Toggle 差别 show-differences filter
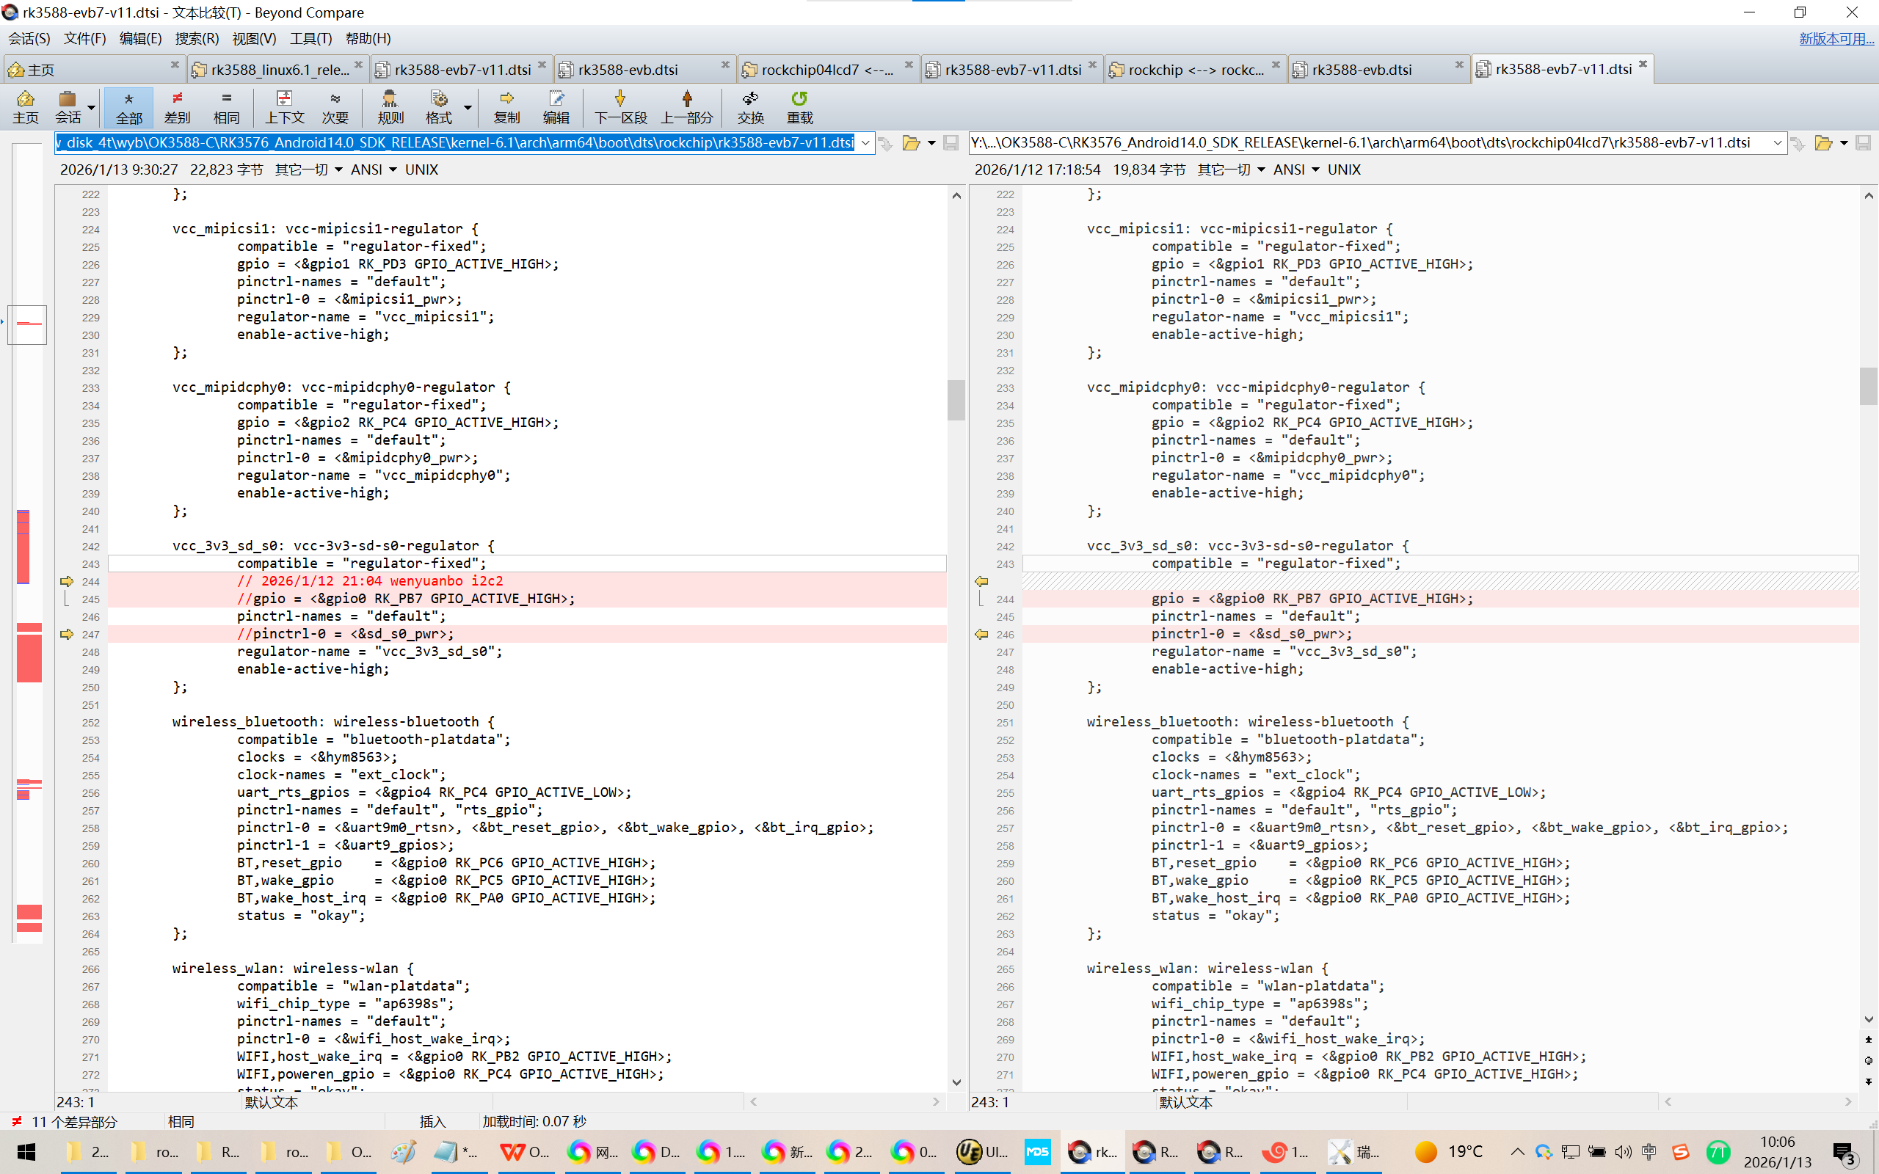Image resolution: width=1879 pixels, height=1174 pixels. (x=177, y=106)
